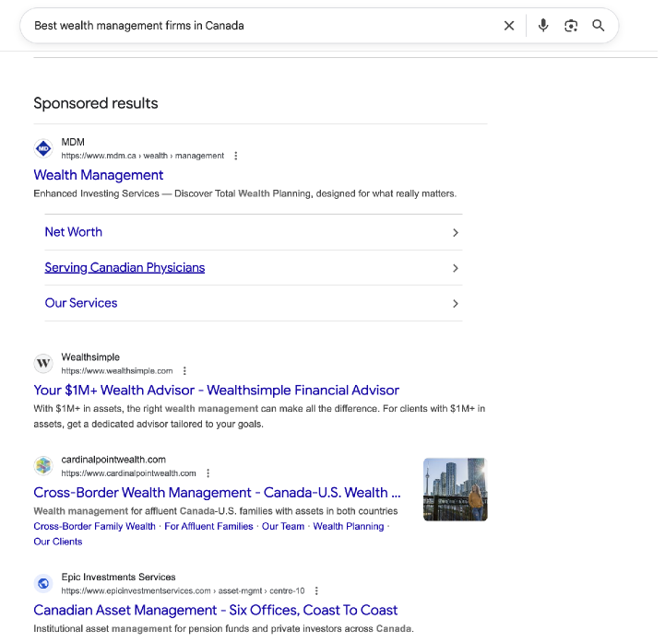
Task: Clear the search query with the X icon
Action: (509, 26)
